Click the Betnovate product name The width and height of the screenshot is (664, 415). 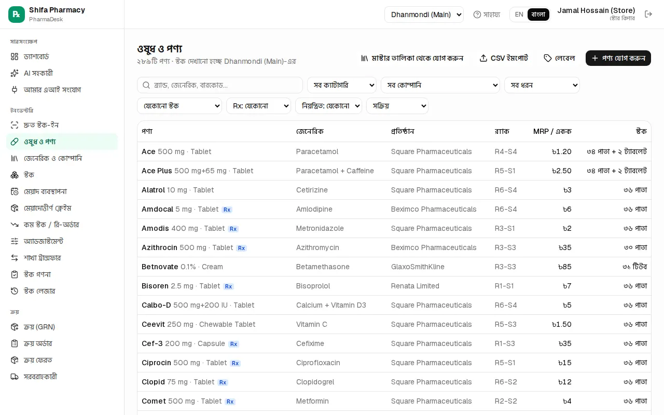click(x=160, y=267)
